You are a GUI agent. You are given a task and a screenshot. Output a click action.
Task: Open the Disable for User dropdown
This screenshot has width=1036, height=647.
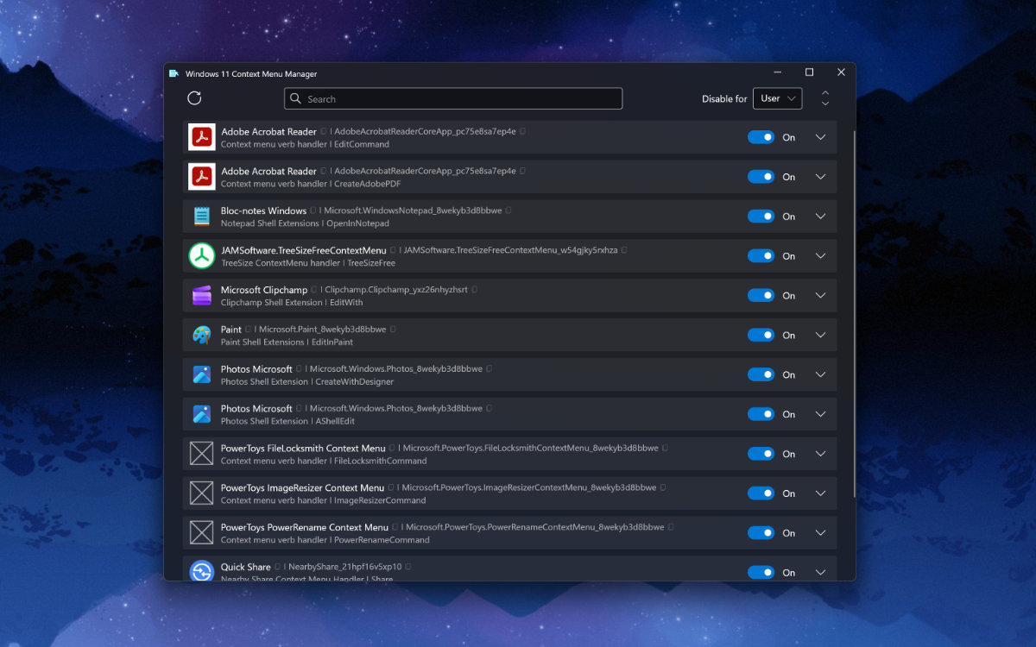[x=777, y=98]
